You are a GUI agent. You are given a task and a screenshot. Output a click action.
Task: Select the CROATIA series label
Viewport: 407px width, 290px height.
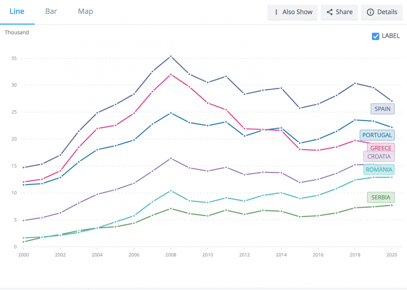tap(379, 157)
